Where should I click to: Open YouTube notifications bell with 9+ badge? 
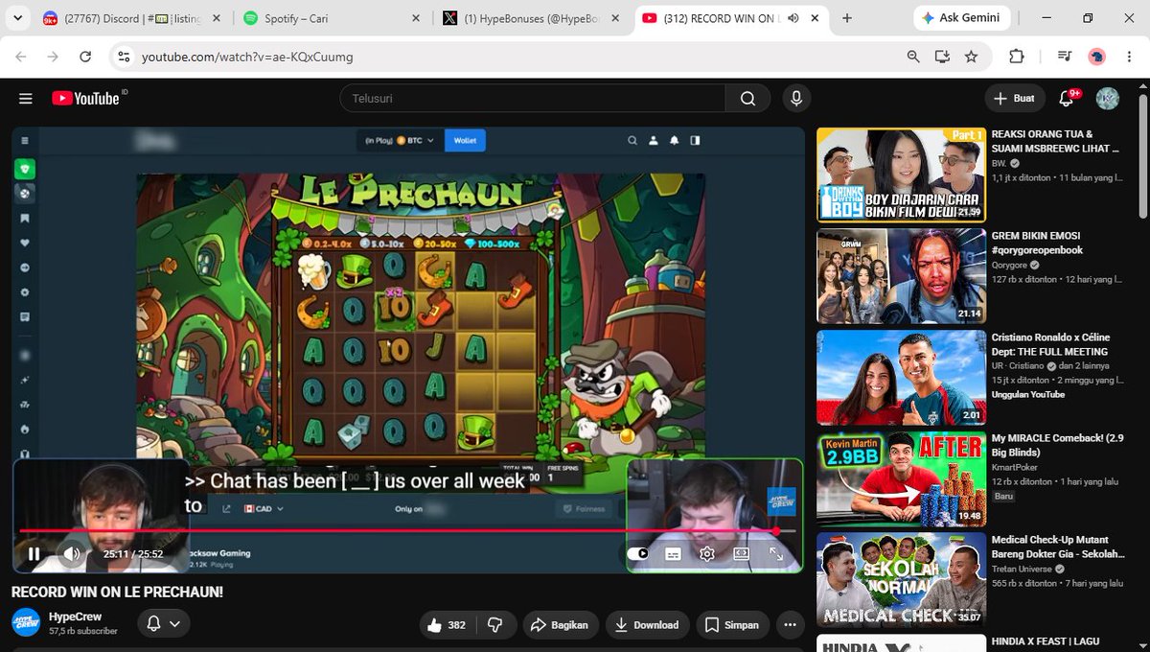[x=1067, y=98]
